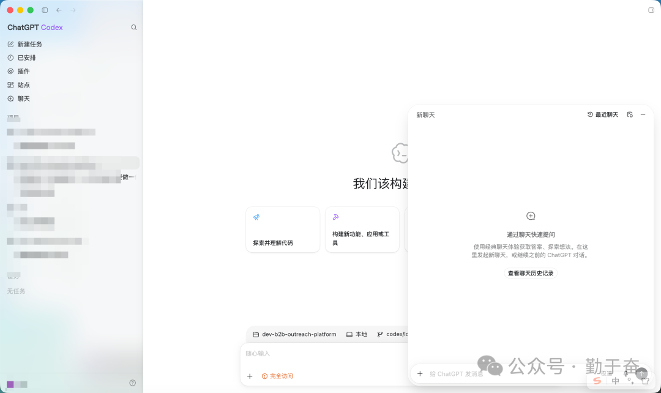Toggle the 中 Chinese input mode indicator

616,381
